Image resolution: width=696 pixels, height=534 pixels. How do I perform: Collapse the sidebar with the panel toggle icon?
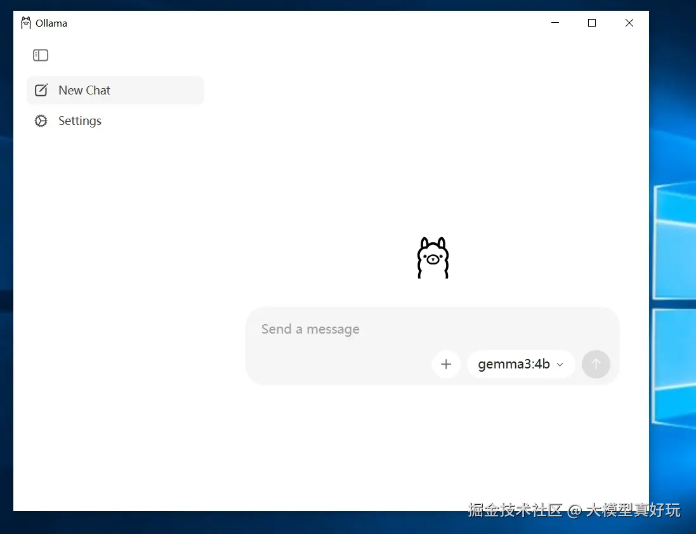tap(41, 55)
